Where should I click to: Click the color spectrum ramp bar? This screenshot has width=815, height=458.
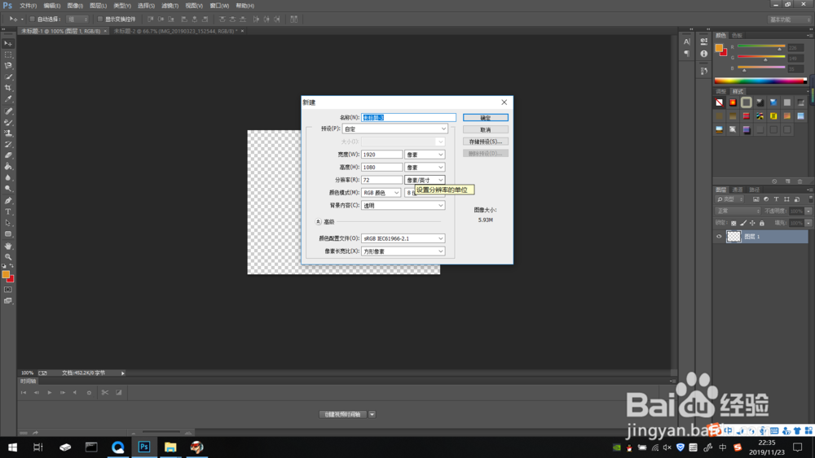click(760, 81)
